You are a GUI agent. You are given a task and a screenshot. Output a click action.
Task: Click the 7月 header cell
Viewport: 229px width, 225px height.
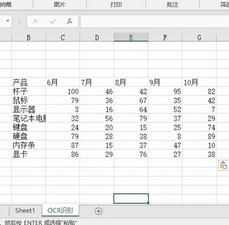(97, 82)
